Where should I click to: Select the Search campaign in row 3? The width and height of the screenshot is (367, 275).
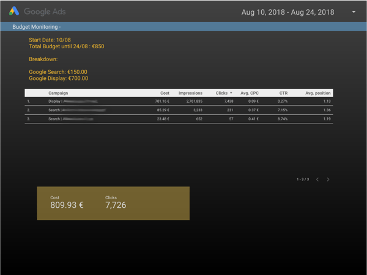(x=71, y=119)
